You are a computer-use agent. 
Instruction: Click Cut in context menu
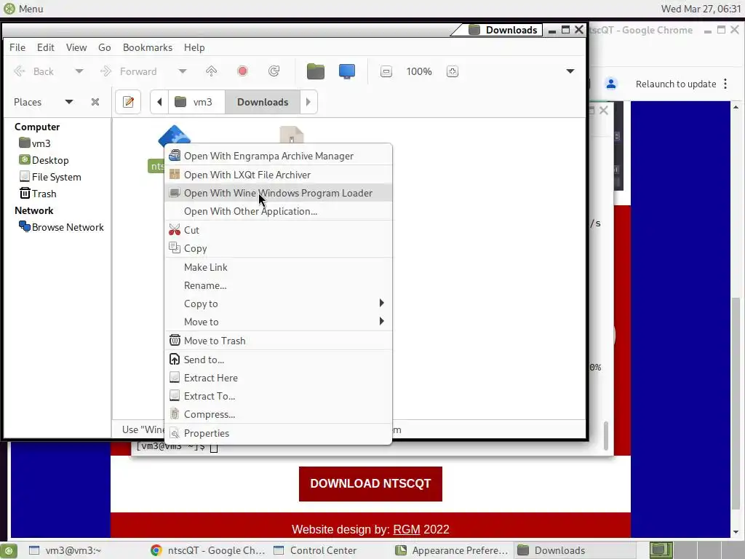point(278,230)
